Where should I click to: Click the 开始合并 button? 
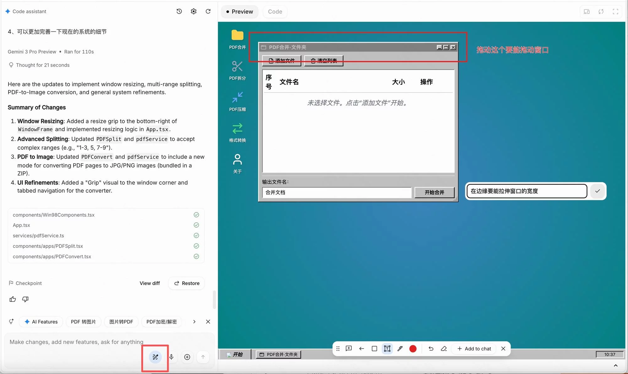[x=435, y=192]
